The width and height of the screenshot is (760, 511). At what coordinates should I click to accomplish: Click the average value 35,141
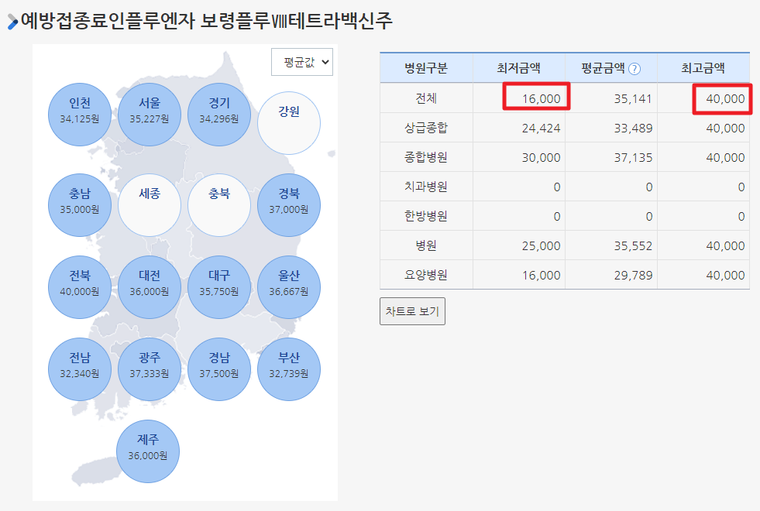tap(633, 99)
